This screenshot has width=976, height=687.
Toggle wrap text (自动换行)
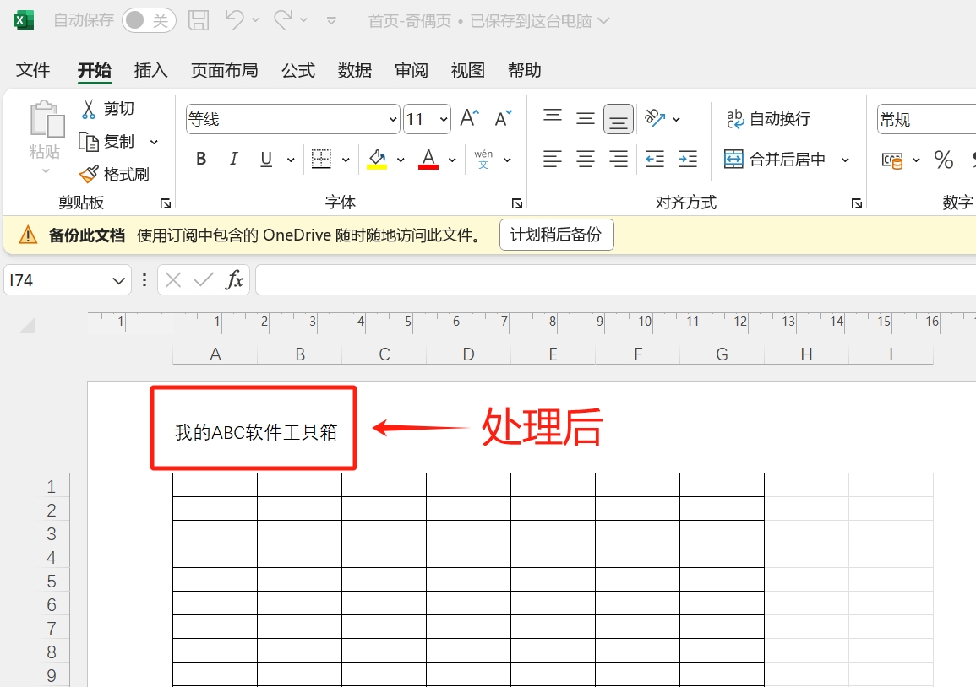[768, 119]
